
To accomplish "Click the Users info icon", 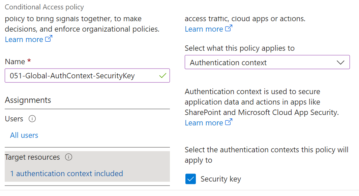I will 32,119.
